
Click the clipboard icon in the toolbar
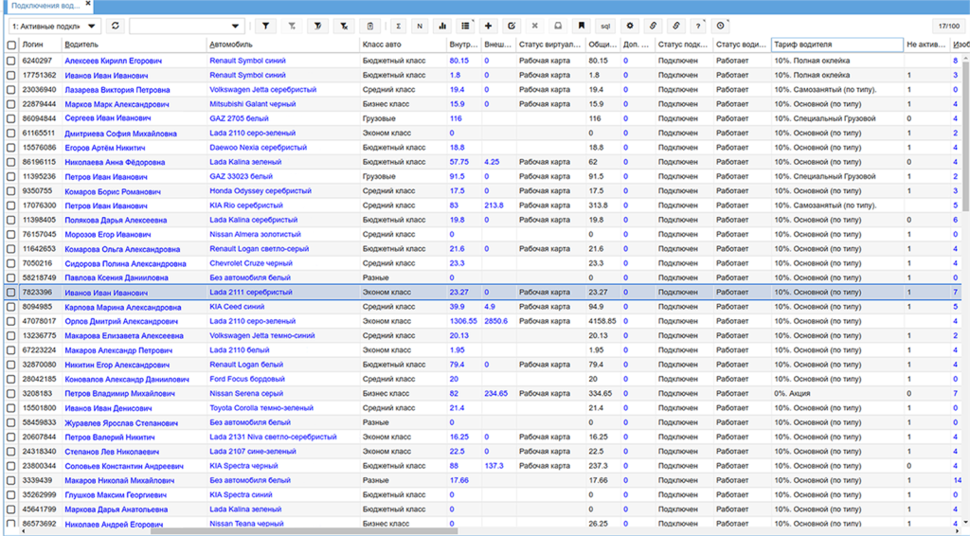tap(370, 26)
